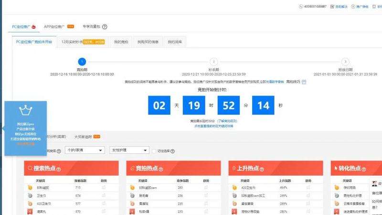
Task: Click the crown icon in blue popup
Action: [x=25, y=111]
